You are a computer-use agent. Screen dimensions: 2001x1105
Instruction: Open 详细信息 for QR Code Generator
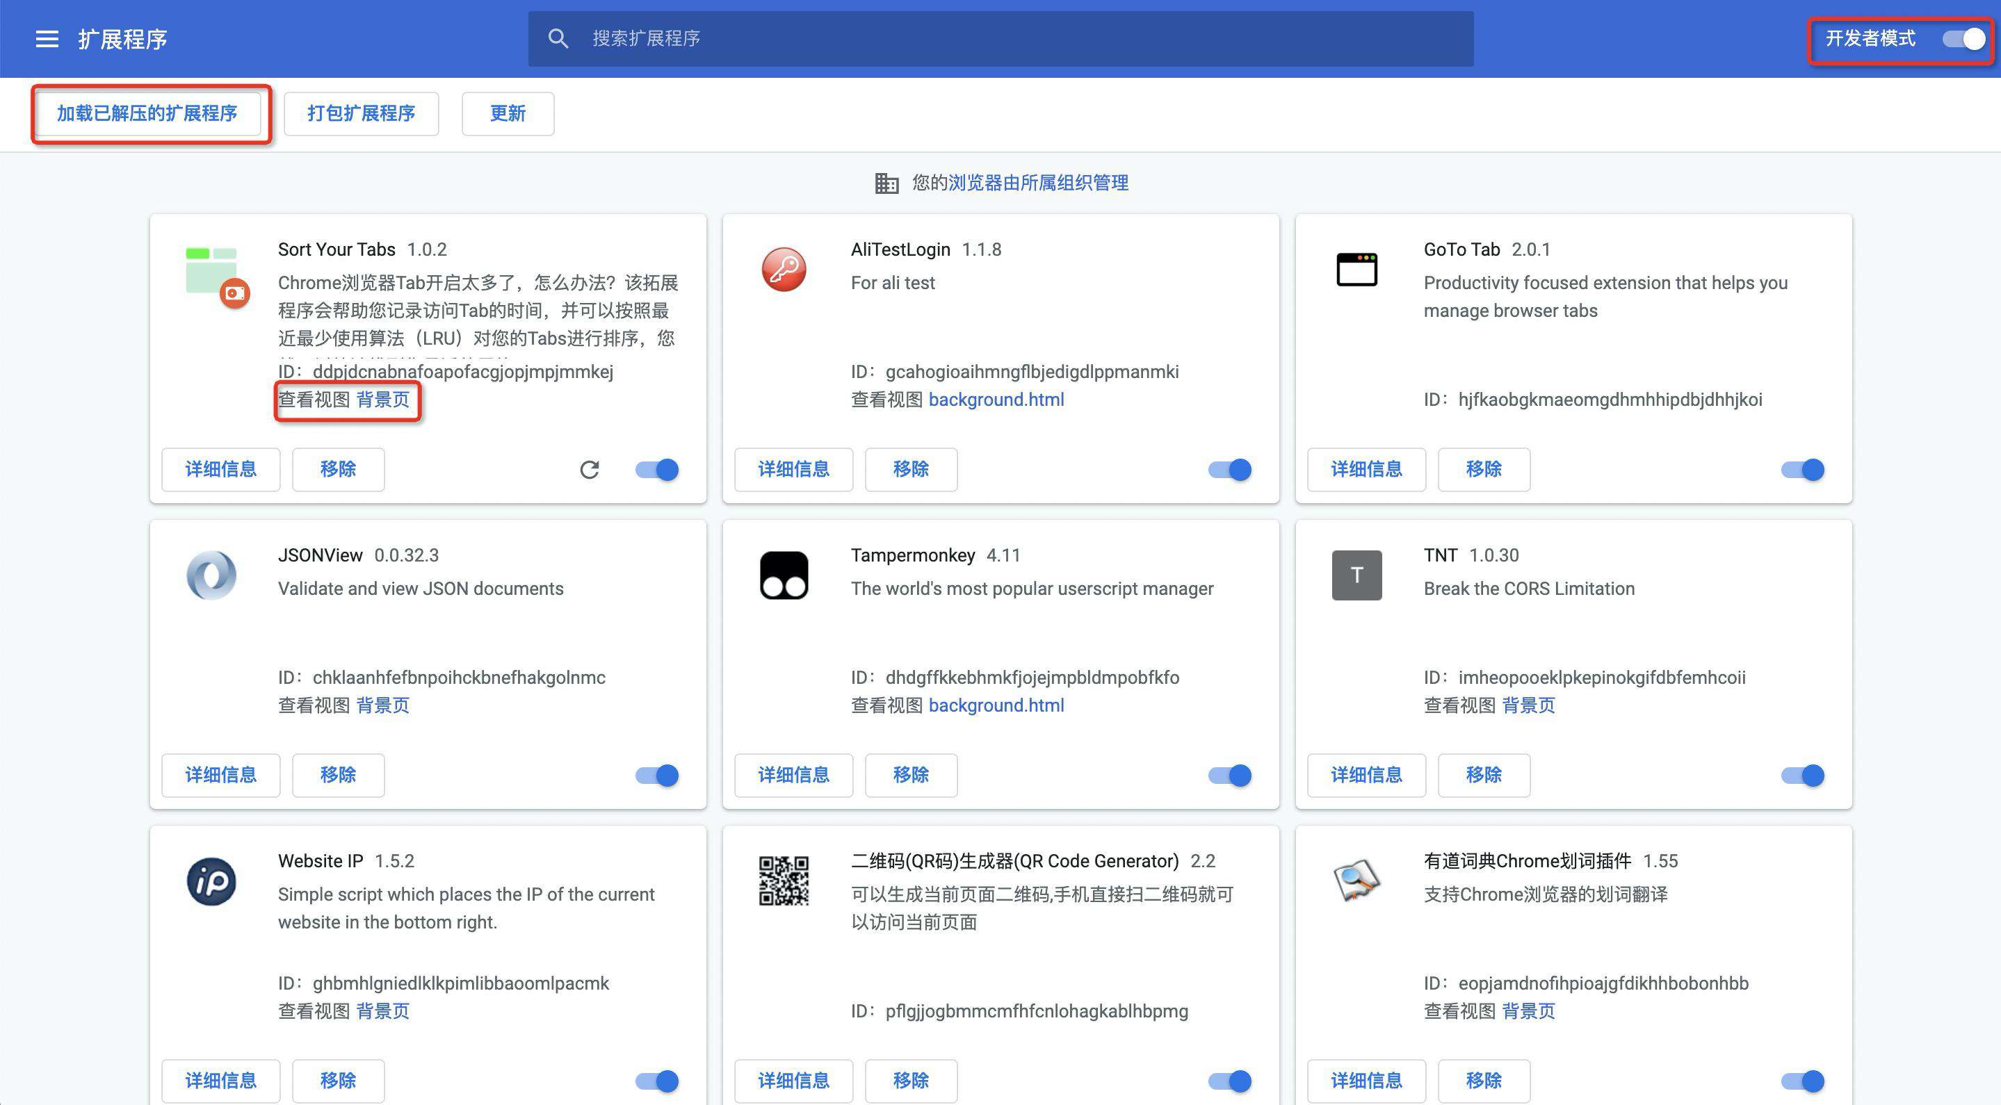(793, 1081)
